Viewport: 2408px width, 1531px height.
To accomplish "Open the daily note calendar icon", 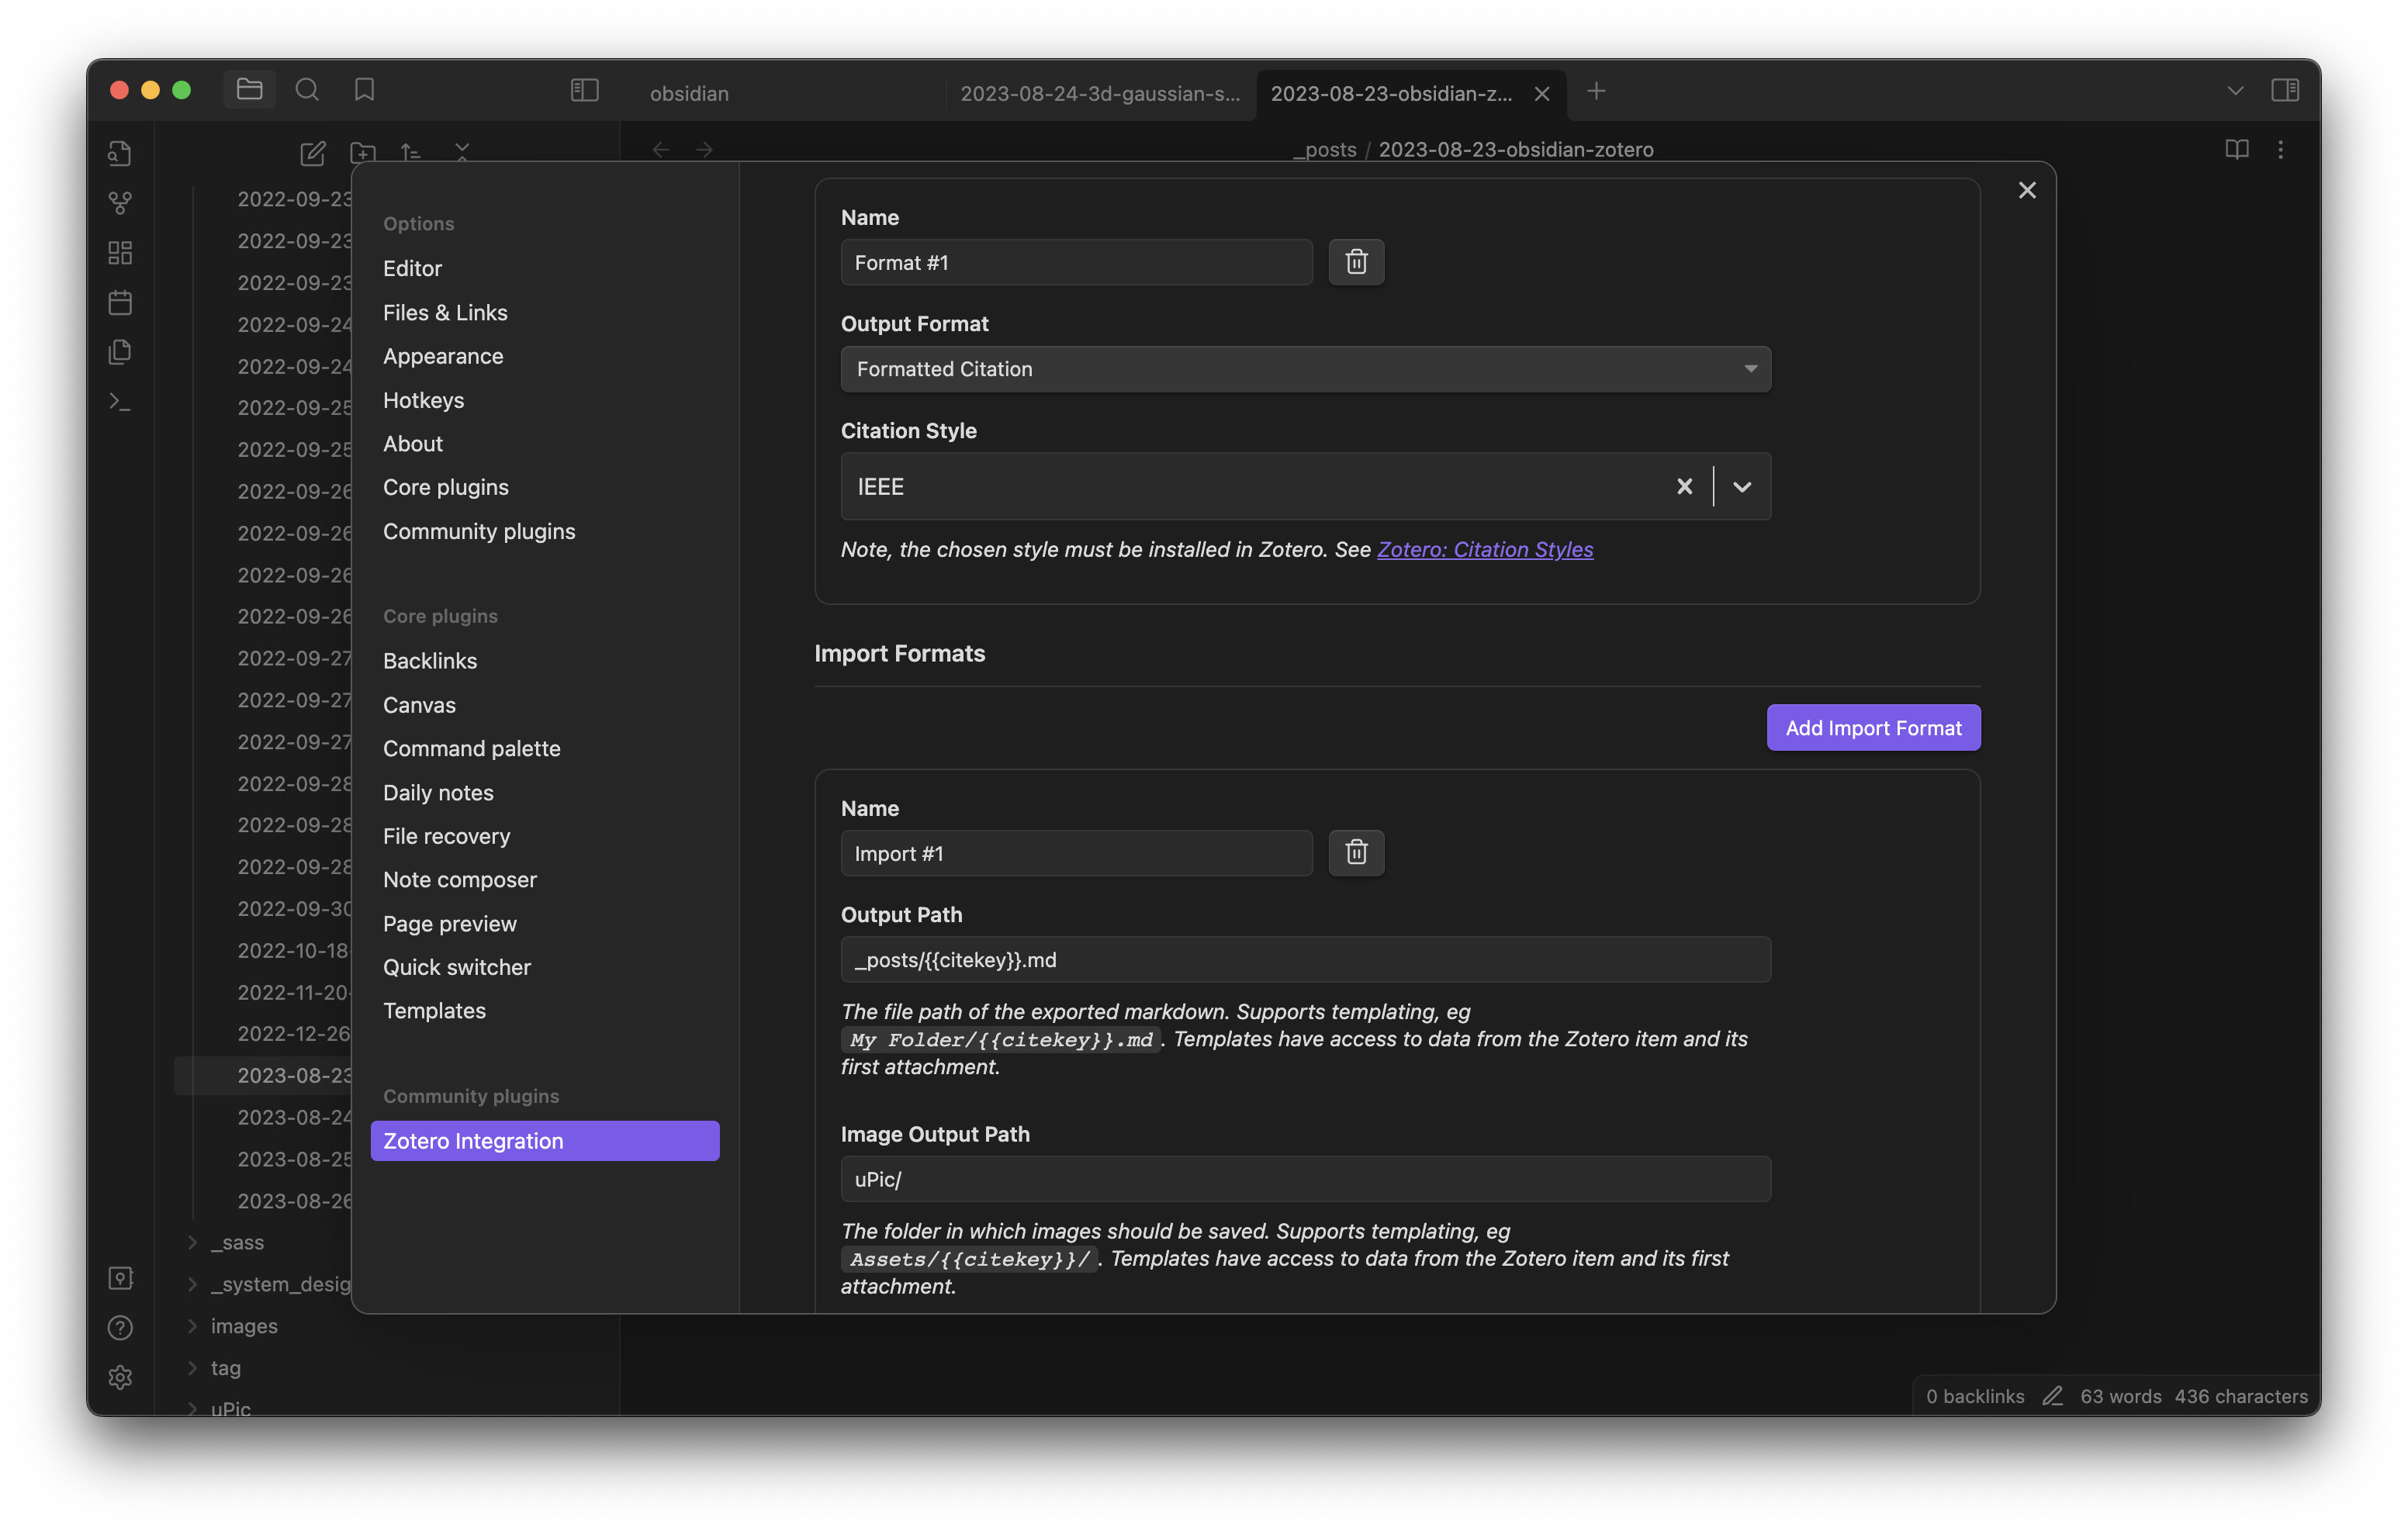I will (x=120, y=302).
